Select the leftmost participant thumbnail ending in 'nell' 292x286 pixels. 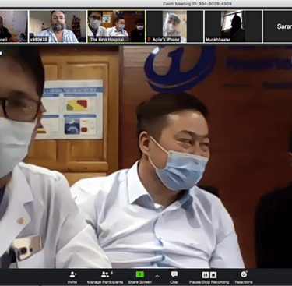point(14,26)
